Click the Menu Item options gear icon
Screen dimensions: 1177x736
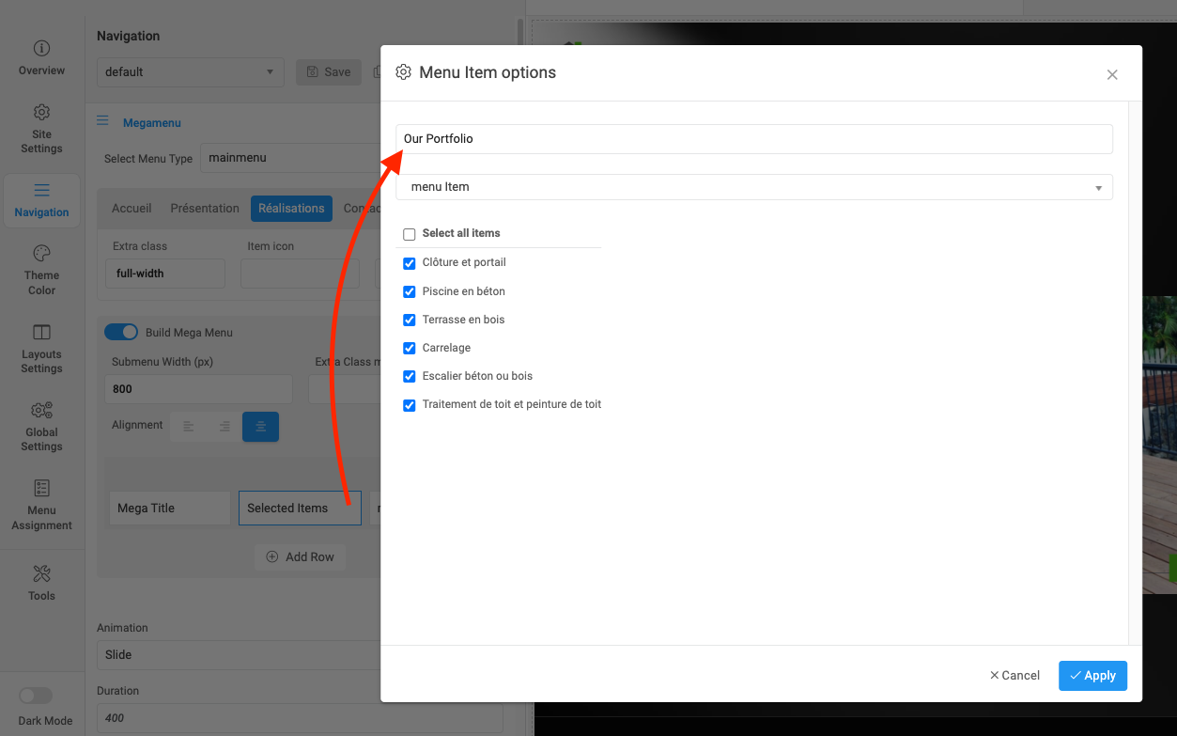pyautogui.click(x=404, y=72)
